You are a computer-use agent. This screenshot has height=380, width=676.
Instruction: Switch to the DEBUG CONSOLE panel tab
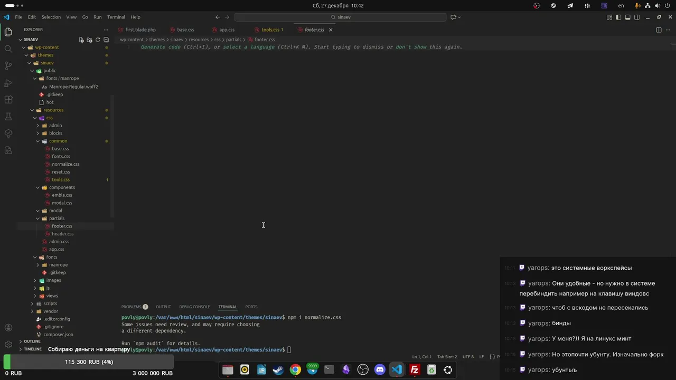(x=194, y=307)
